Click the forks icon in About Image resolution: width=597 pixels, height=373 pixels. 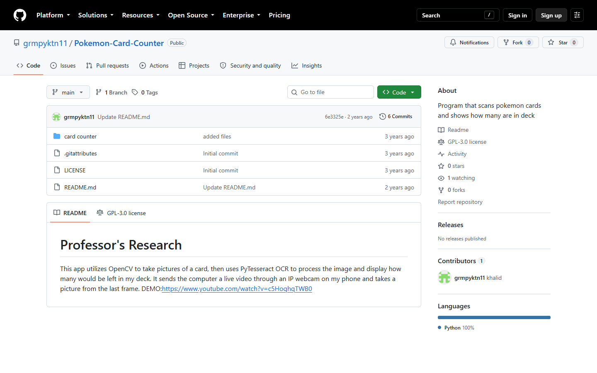pyautogui.click(x=441, y=190)
